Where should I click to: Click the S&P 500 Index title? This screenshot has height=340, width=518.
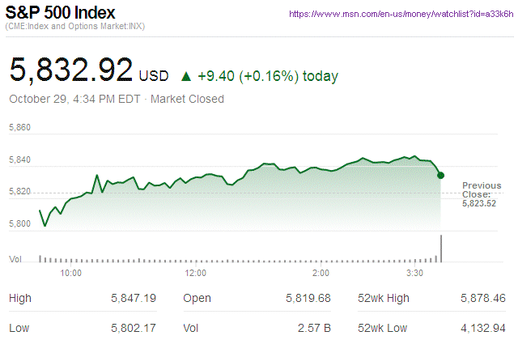click(62, 13)
